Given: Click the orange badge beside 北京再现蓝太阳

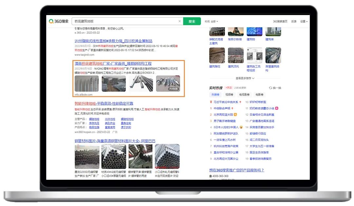Looking at the screenshot, I should 235,114.
